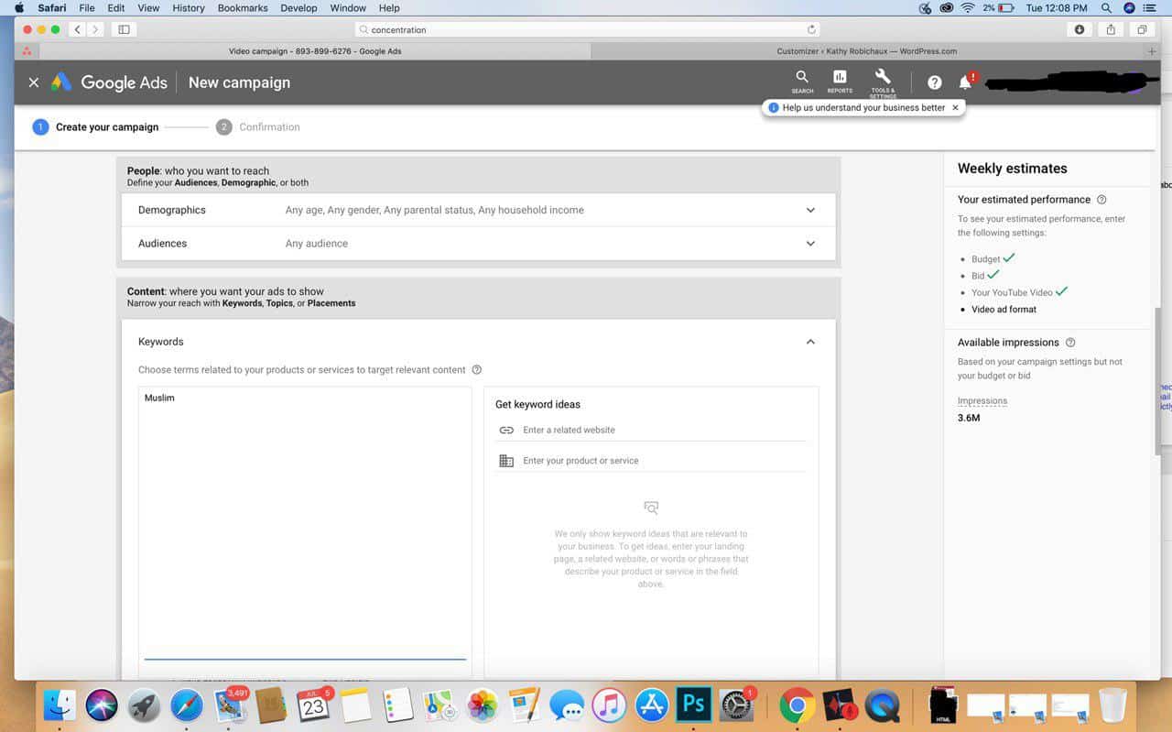Click the Wi-Fi status icon

(x=968, y=7)
